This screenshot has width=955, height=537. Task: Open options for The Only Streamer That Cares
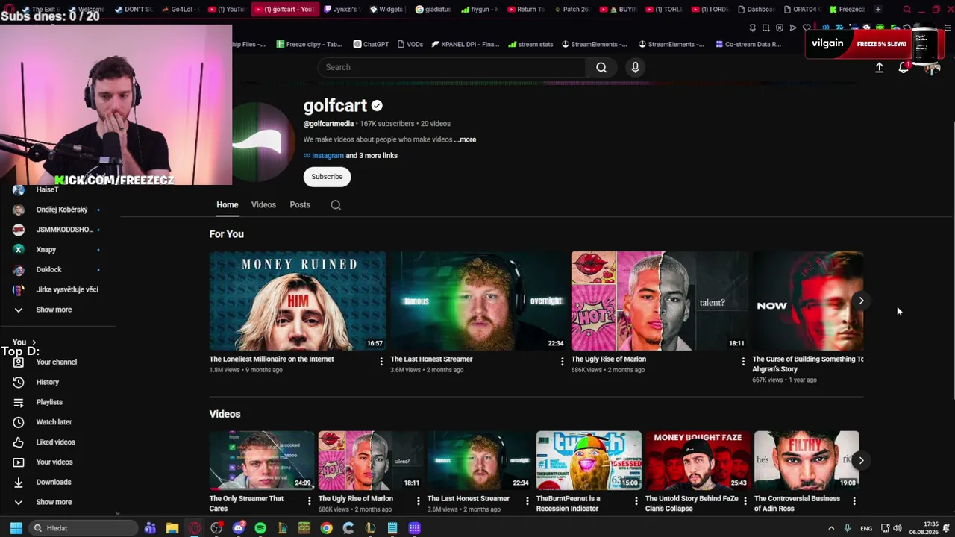pos(310,501)
